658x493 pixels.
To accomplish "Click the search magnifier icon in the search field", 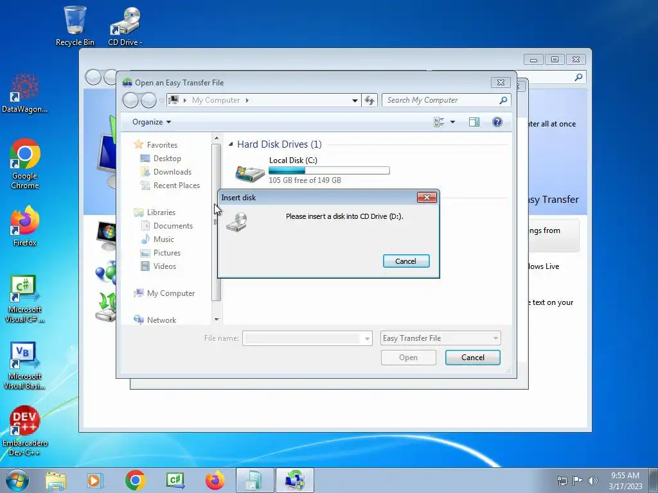I will coord(504,100).
